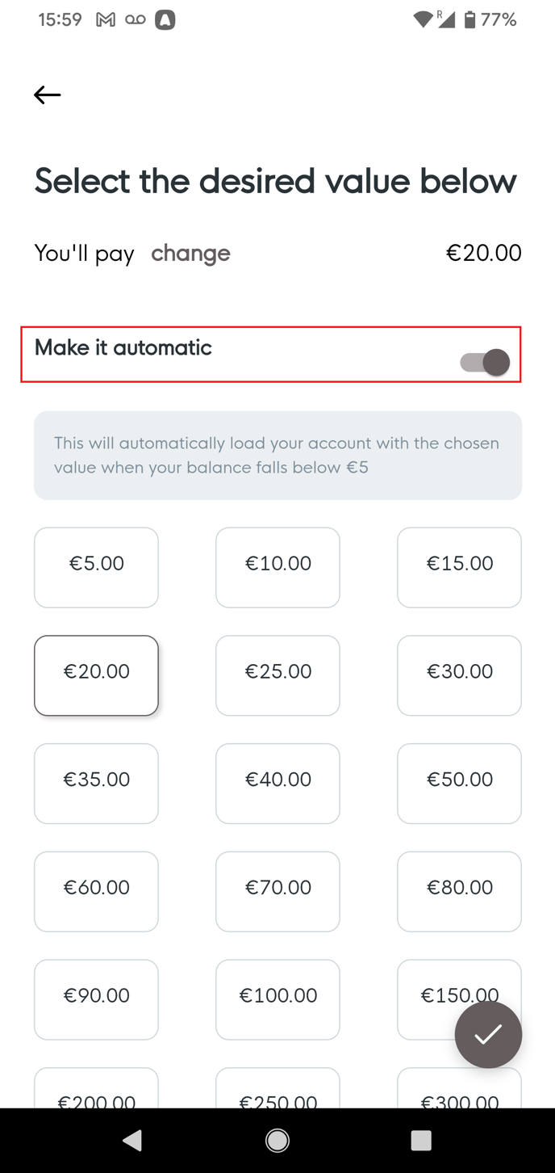Open recent apps with square button

click(421, 1140)
